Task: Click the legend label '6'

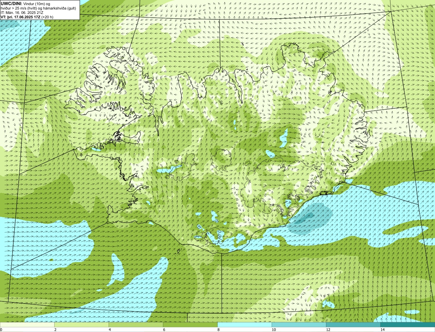Action: [x=164, y=330]
